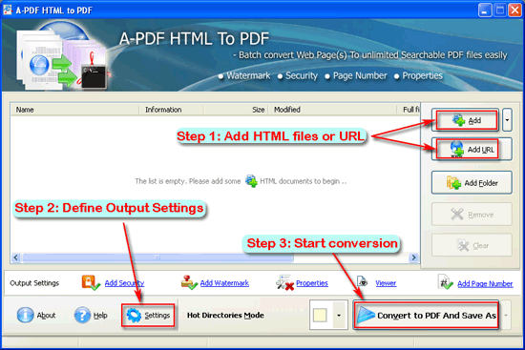The width and height of the screenshot is (525, 350).
Task: Open the Properties link
Action: 312,283
